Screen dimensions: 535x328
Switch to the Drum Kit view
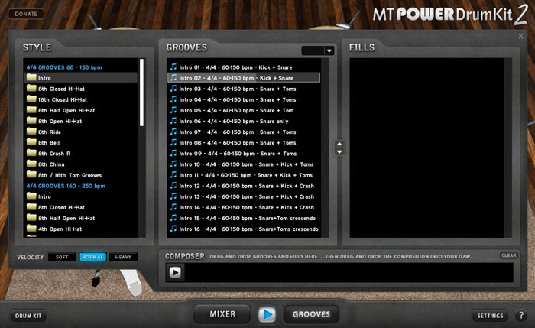[28, 316]
